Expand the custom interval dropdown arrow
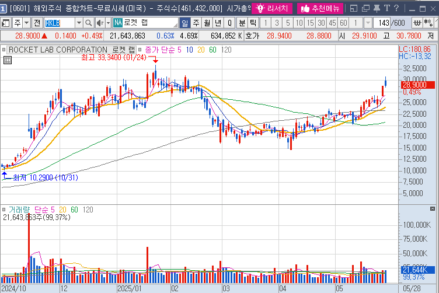 point(368,23)
